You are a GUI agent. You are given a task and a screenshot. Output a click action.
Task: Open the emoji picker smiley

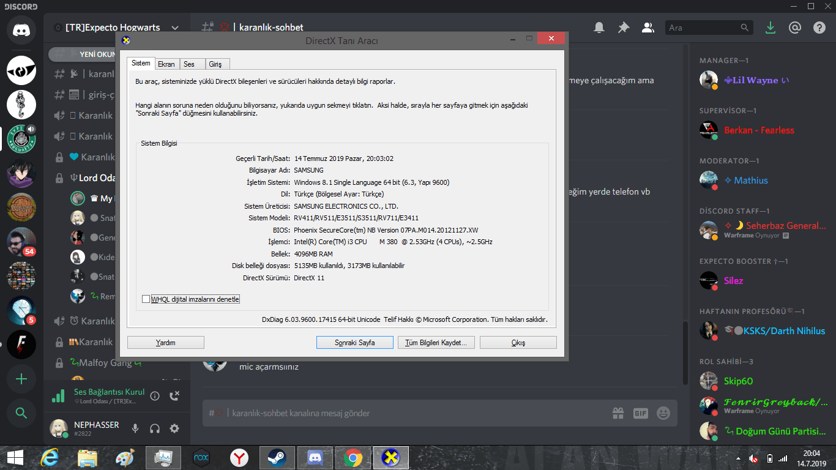[663, 413]
